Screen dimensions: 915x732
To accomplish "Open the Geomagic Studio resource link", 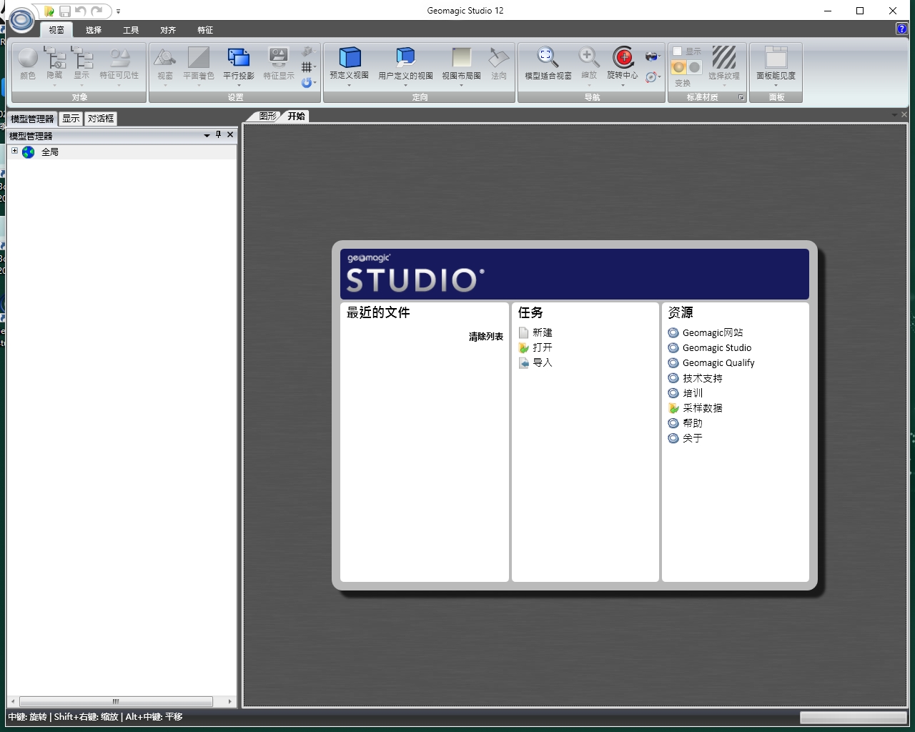I will point(717,347).
